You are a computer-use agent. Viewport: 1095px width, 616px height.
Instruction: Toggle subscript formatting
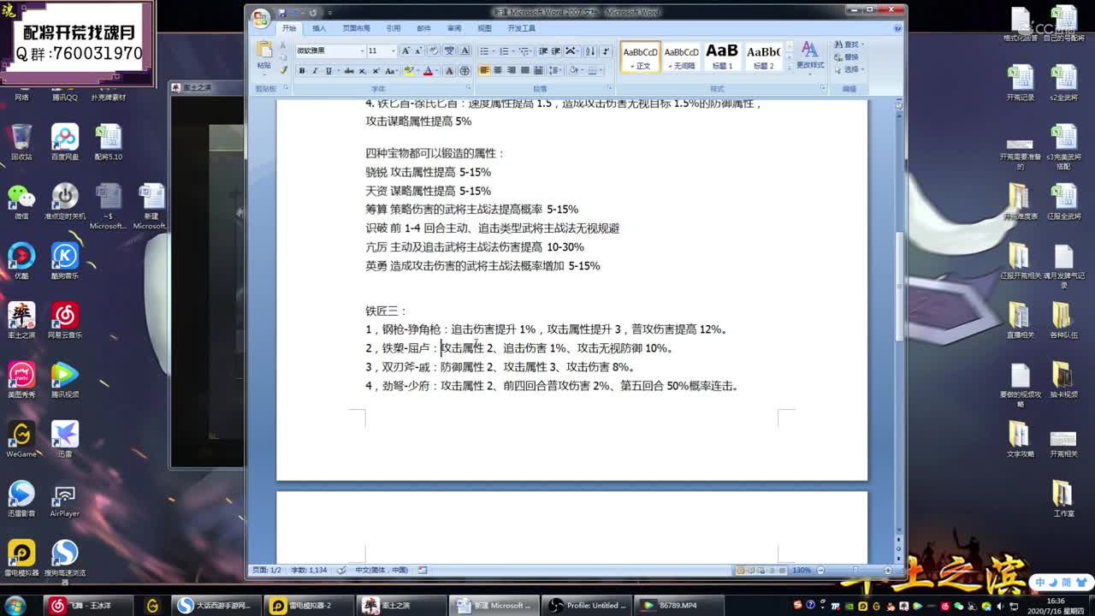[362, 71]
